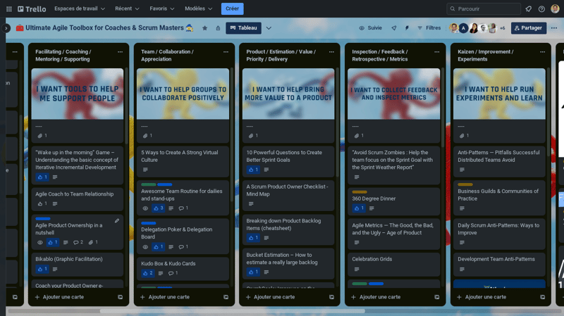Viewport: 564px width, 316px height.
Task: Click yellow label on 360 Degree Dinner card
Action: [360, 191]
